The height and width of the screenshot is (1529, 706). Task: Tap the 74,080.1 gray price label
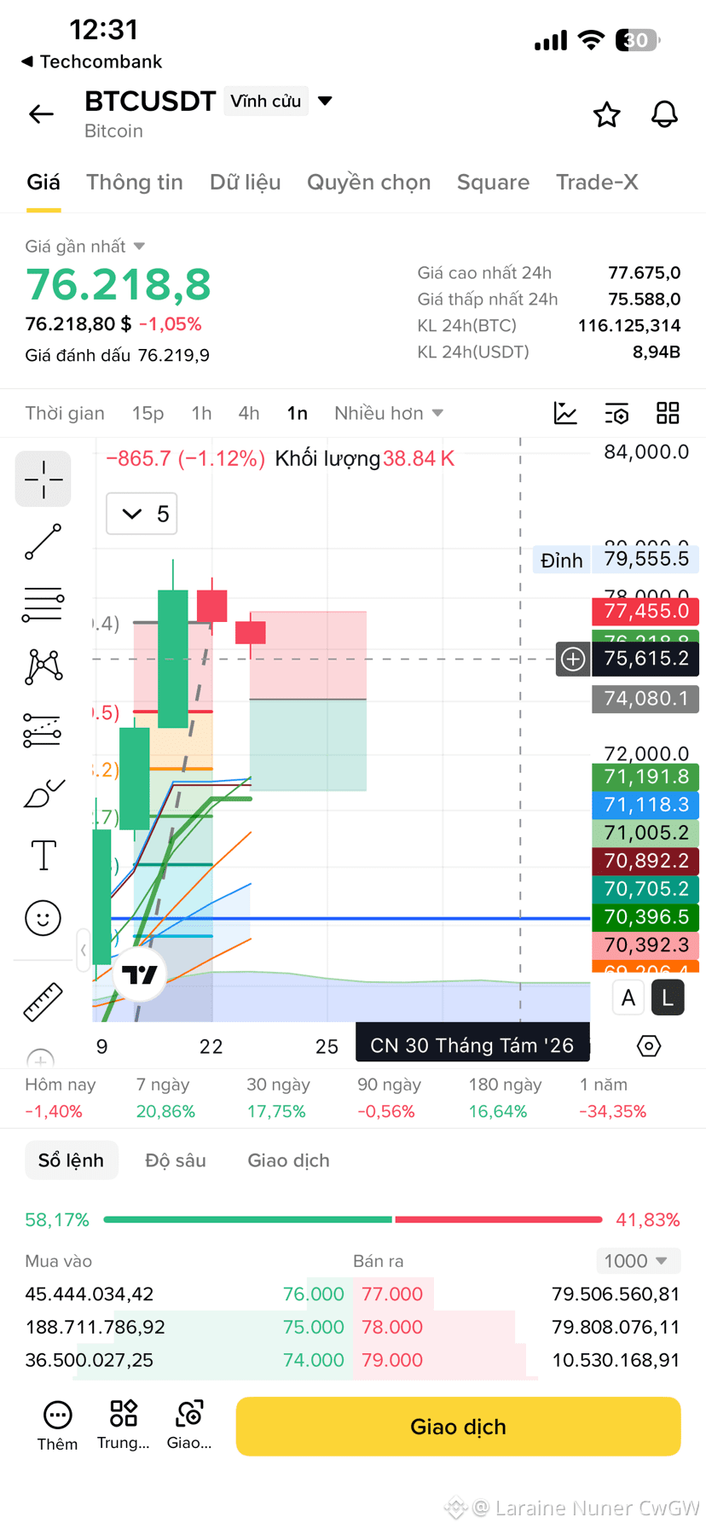point(645,699)
